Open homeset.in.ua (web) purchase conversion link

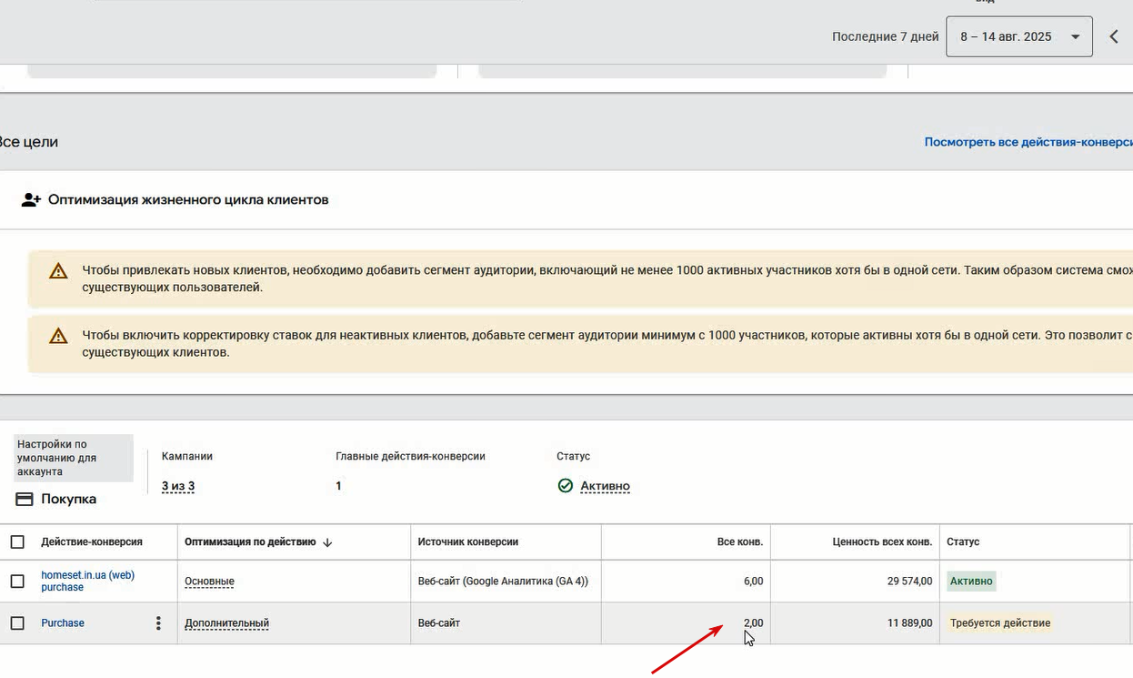pyautogui.click(x=87, y=582)
